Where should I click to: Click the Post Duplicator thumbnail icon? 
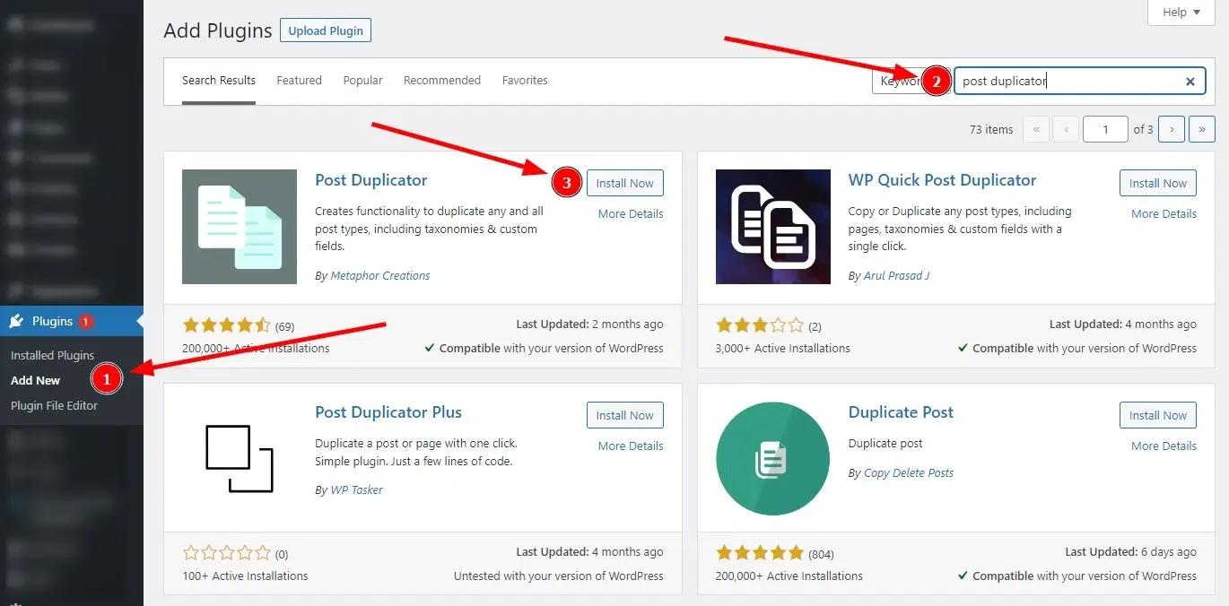click(240, 227)
